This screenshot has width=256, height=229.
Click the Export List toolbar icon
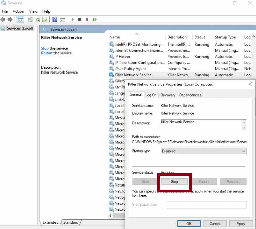[x=45, y=19]
